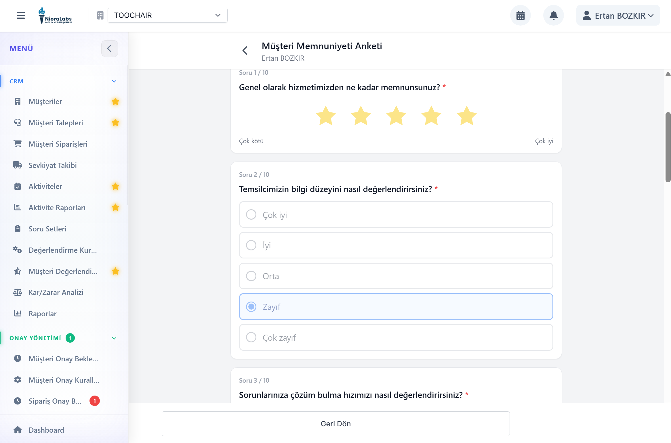Expand the Ertan BOZKIR user menu
Screen dimensions: 671x443
(x=618, y=16)
